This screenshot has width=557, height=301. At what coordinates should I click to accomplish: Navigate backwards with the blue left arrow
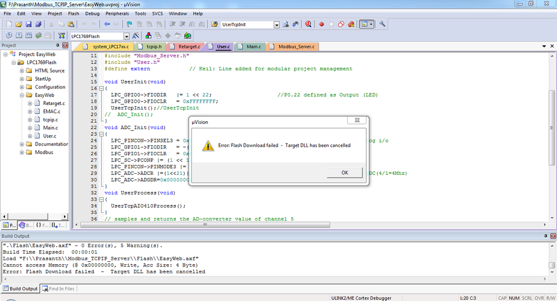pyautogui.click(x=107, y=24)
